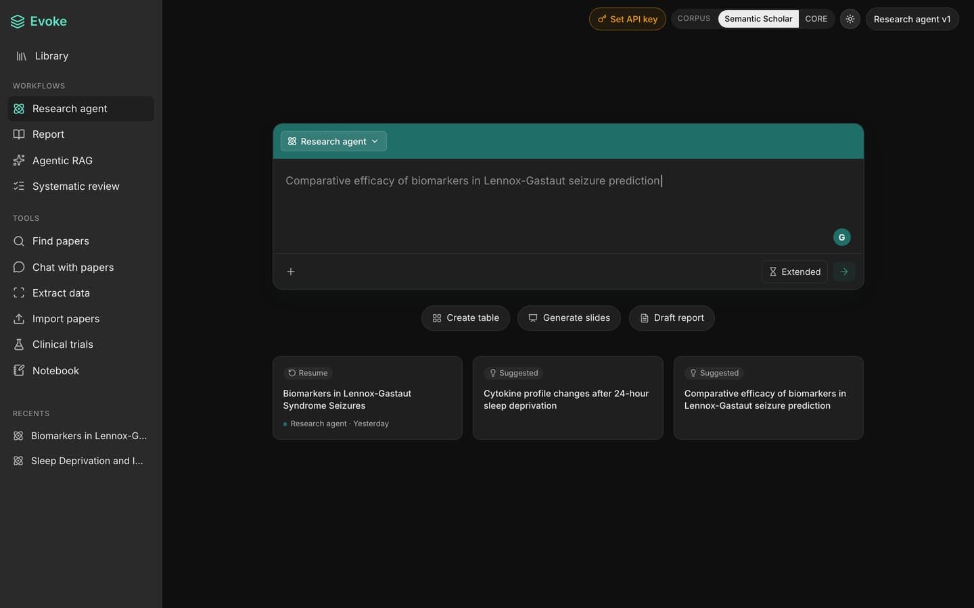The image size is (974, 608).
Task: Select suggested Cytokine profile changes card
Action: point(568,398)
